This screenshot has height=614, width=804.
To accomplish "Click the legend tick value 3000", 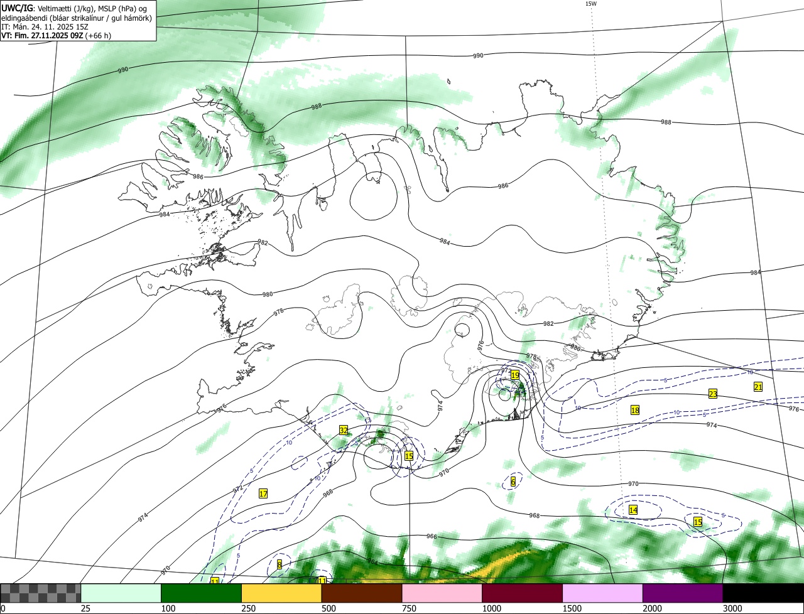I will pos(732,609).
